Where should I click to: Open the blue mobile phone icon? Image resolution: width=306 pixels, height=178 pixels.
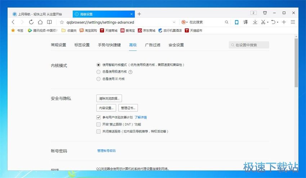(x=237, y=22)
